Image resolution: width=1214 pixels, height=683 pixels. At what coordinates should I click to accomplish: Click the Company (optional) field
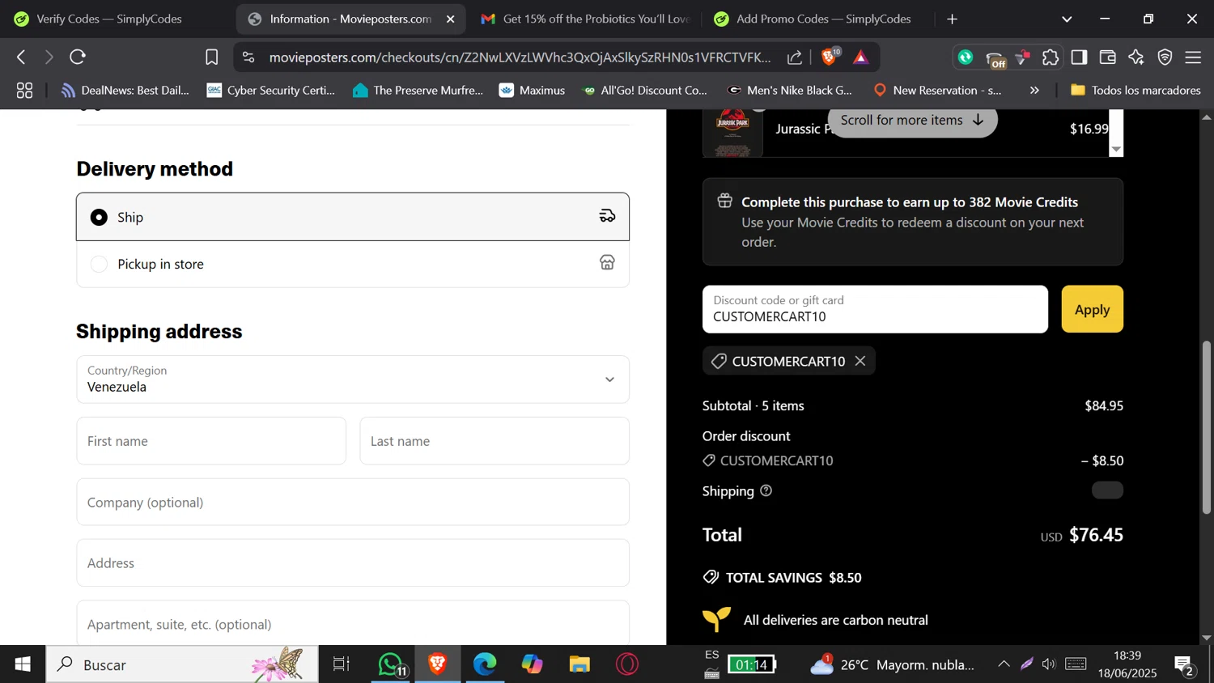click(x=353, y=502)
